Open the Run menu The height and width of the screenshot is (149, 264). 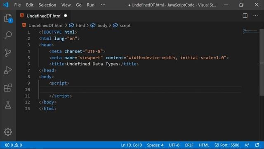click(91, 5)
